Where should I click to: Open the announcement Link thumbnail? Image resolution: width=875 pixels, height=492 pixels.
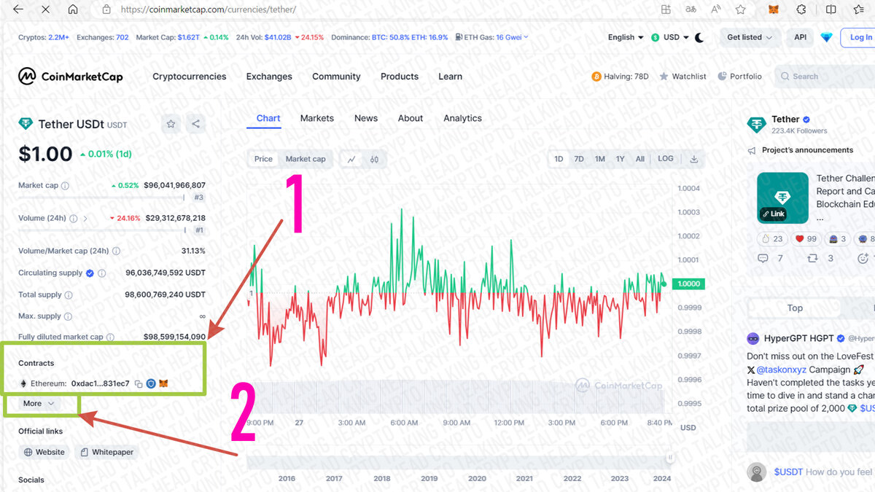782,198
